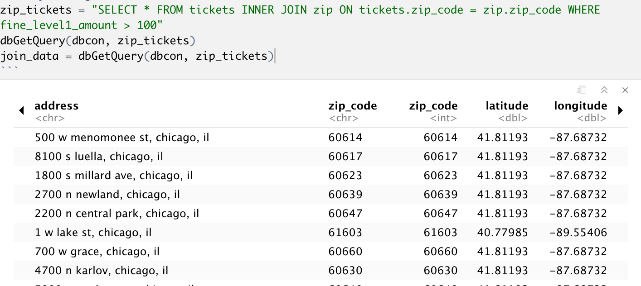Clear the chunk output
This screenshot has width=641, height=286.
(625, 90)
